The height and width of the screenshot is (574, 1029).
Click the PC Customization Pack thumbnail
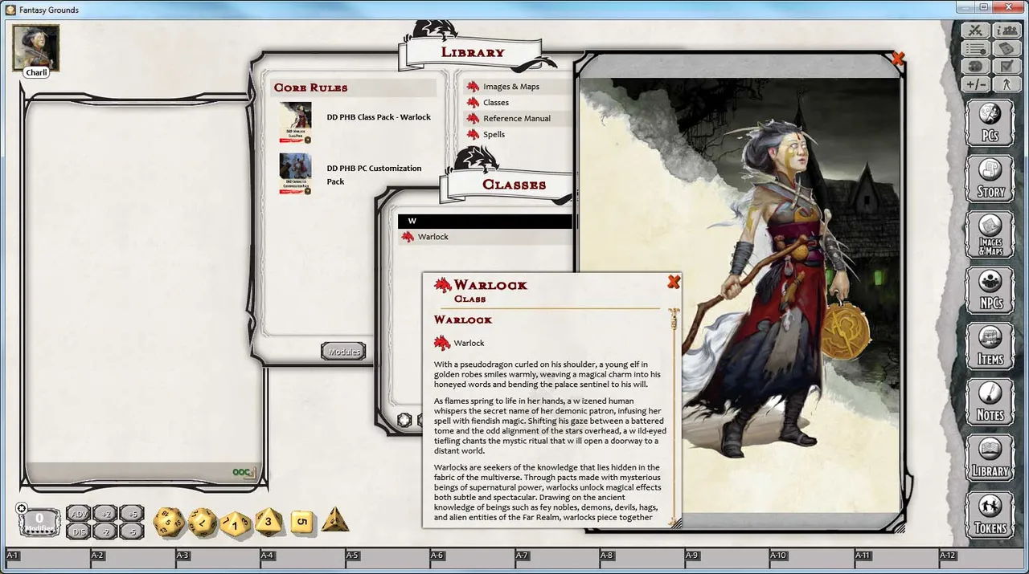(x=295, y=174)
